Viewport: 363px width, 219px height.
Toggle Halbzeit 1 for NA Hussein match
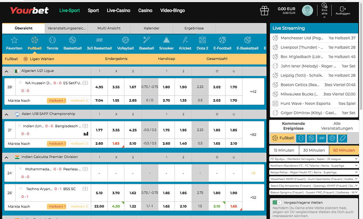click(x=56, y=101)
